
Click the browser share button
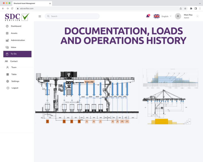click(x=181, y=8)
